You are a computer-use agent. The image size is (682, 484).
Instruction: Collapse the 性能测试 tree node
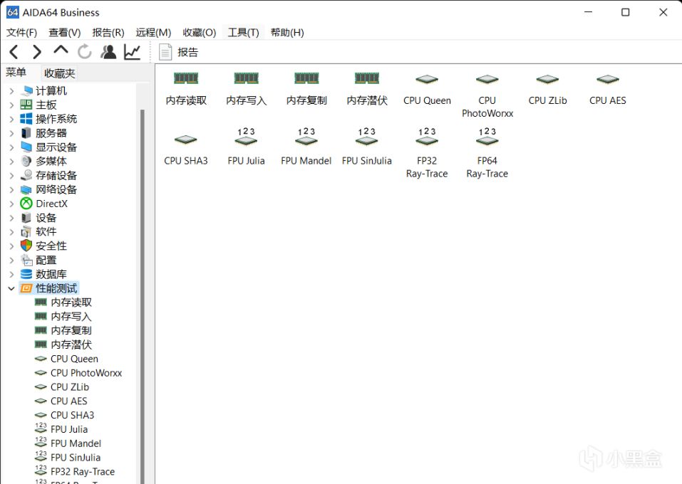(x=11, y=288)
